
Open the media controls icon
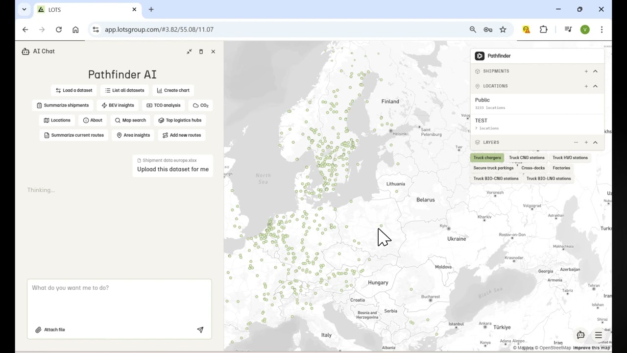coord(568,29)
